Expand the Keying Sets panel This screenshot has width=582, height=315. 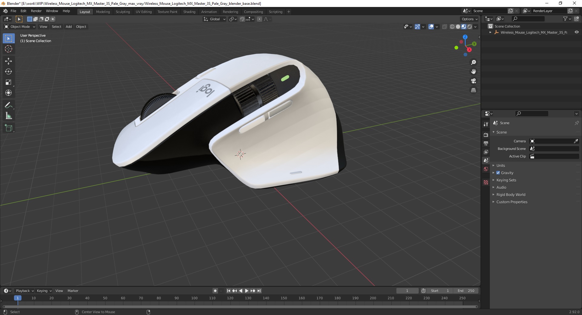pos(506,180)
